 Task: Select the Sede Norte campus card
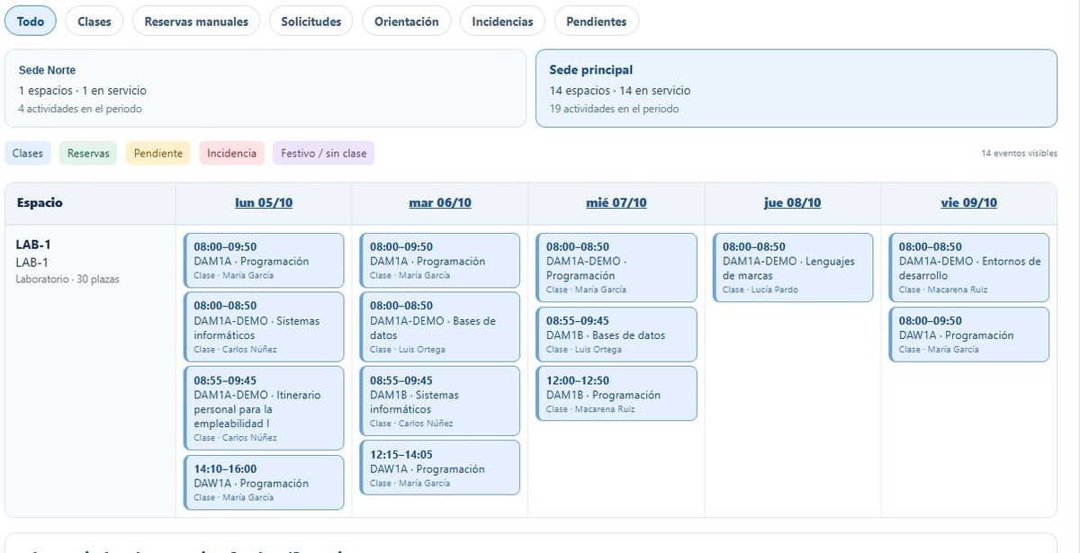265,88
